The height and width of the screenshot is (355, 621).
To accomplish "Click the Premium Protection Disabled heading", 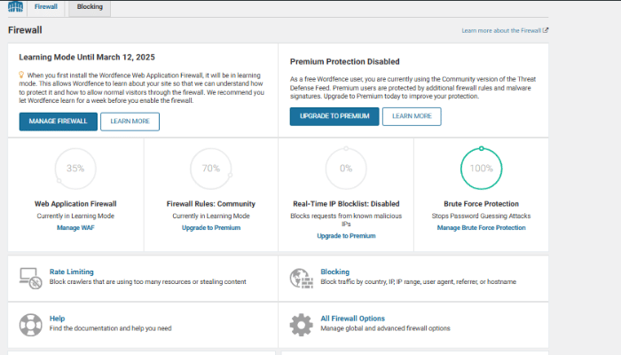I will click(x=344, y=62).
